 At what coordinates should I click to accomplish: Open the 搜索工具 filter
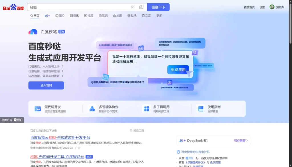(x=137, y=131)
